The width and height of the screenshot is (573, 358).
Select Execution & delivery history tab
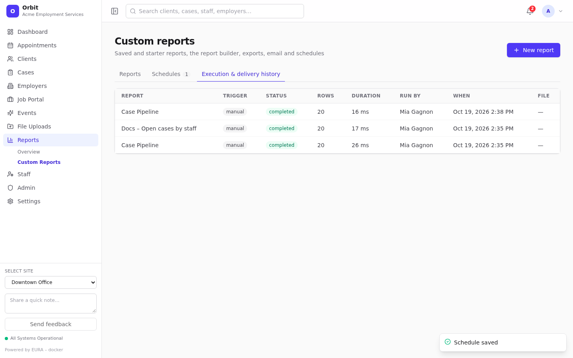[241, 74]
